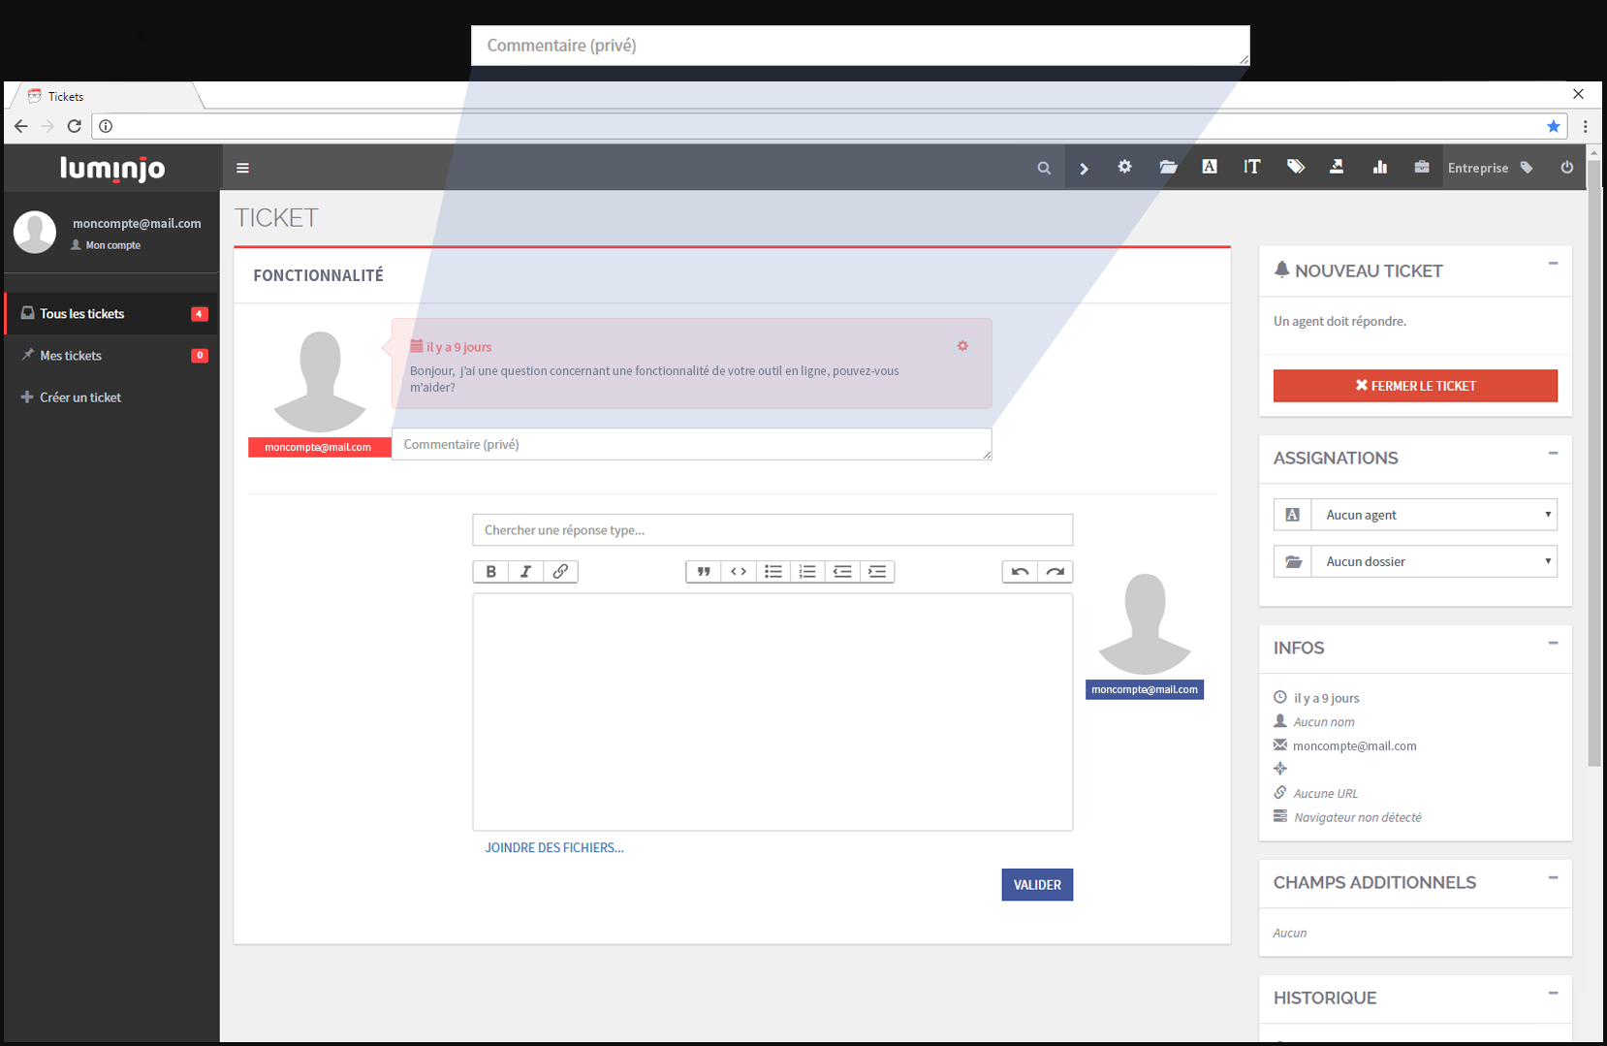This screenshot has width=1607, height=1046.
Task: Open the folders icon in top navigation
Action: click(1168, 167)
